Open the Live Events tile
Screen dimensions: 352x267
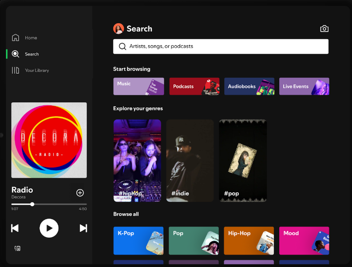(304, 86)
